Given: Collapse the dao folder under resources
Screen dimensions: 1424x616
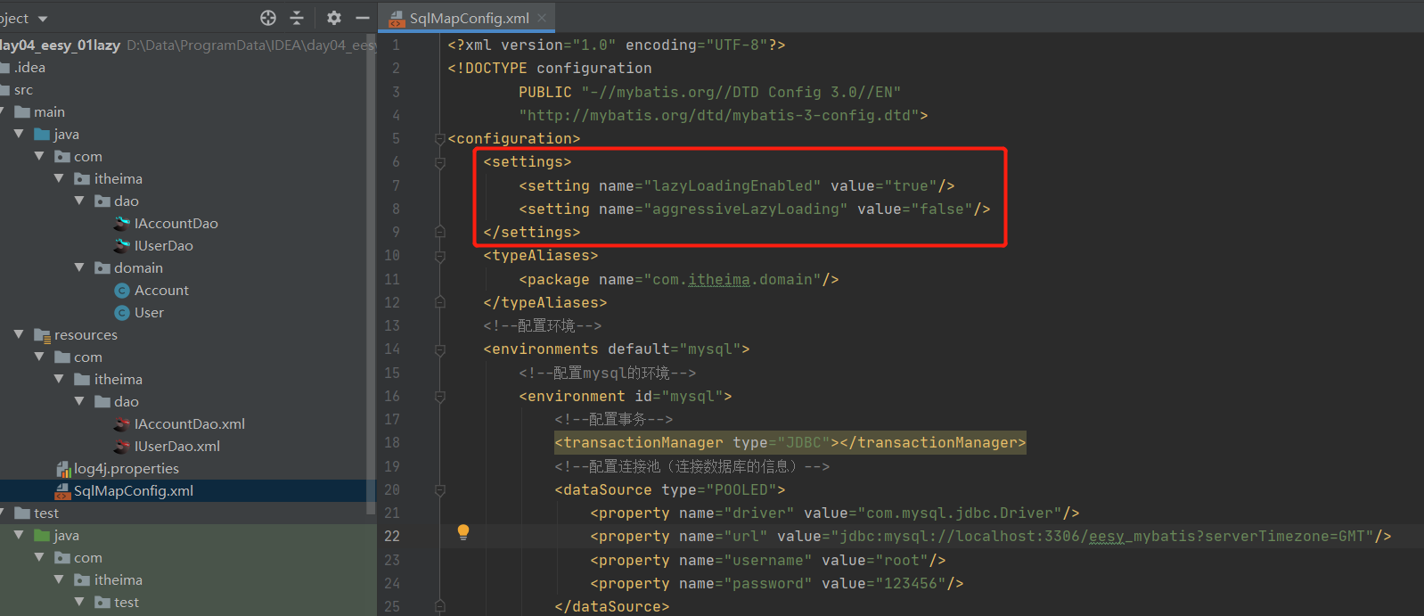Looking at the screenshot, I should click(x=79, y=401).
